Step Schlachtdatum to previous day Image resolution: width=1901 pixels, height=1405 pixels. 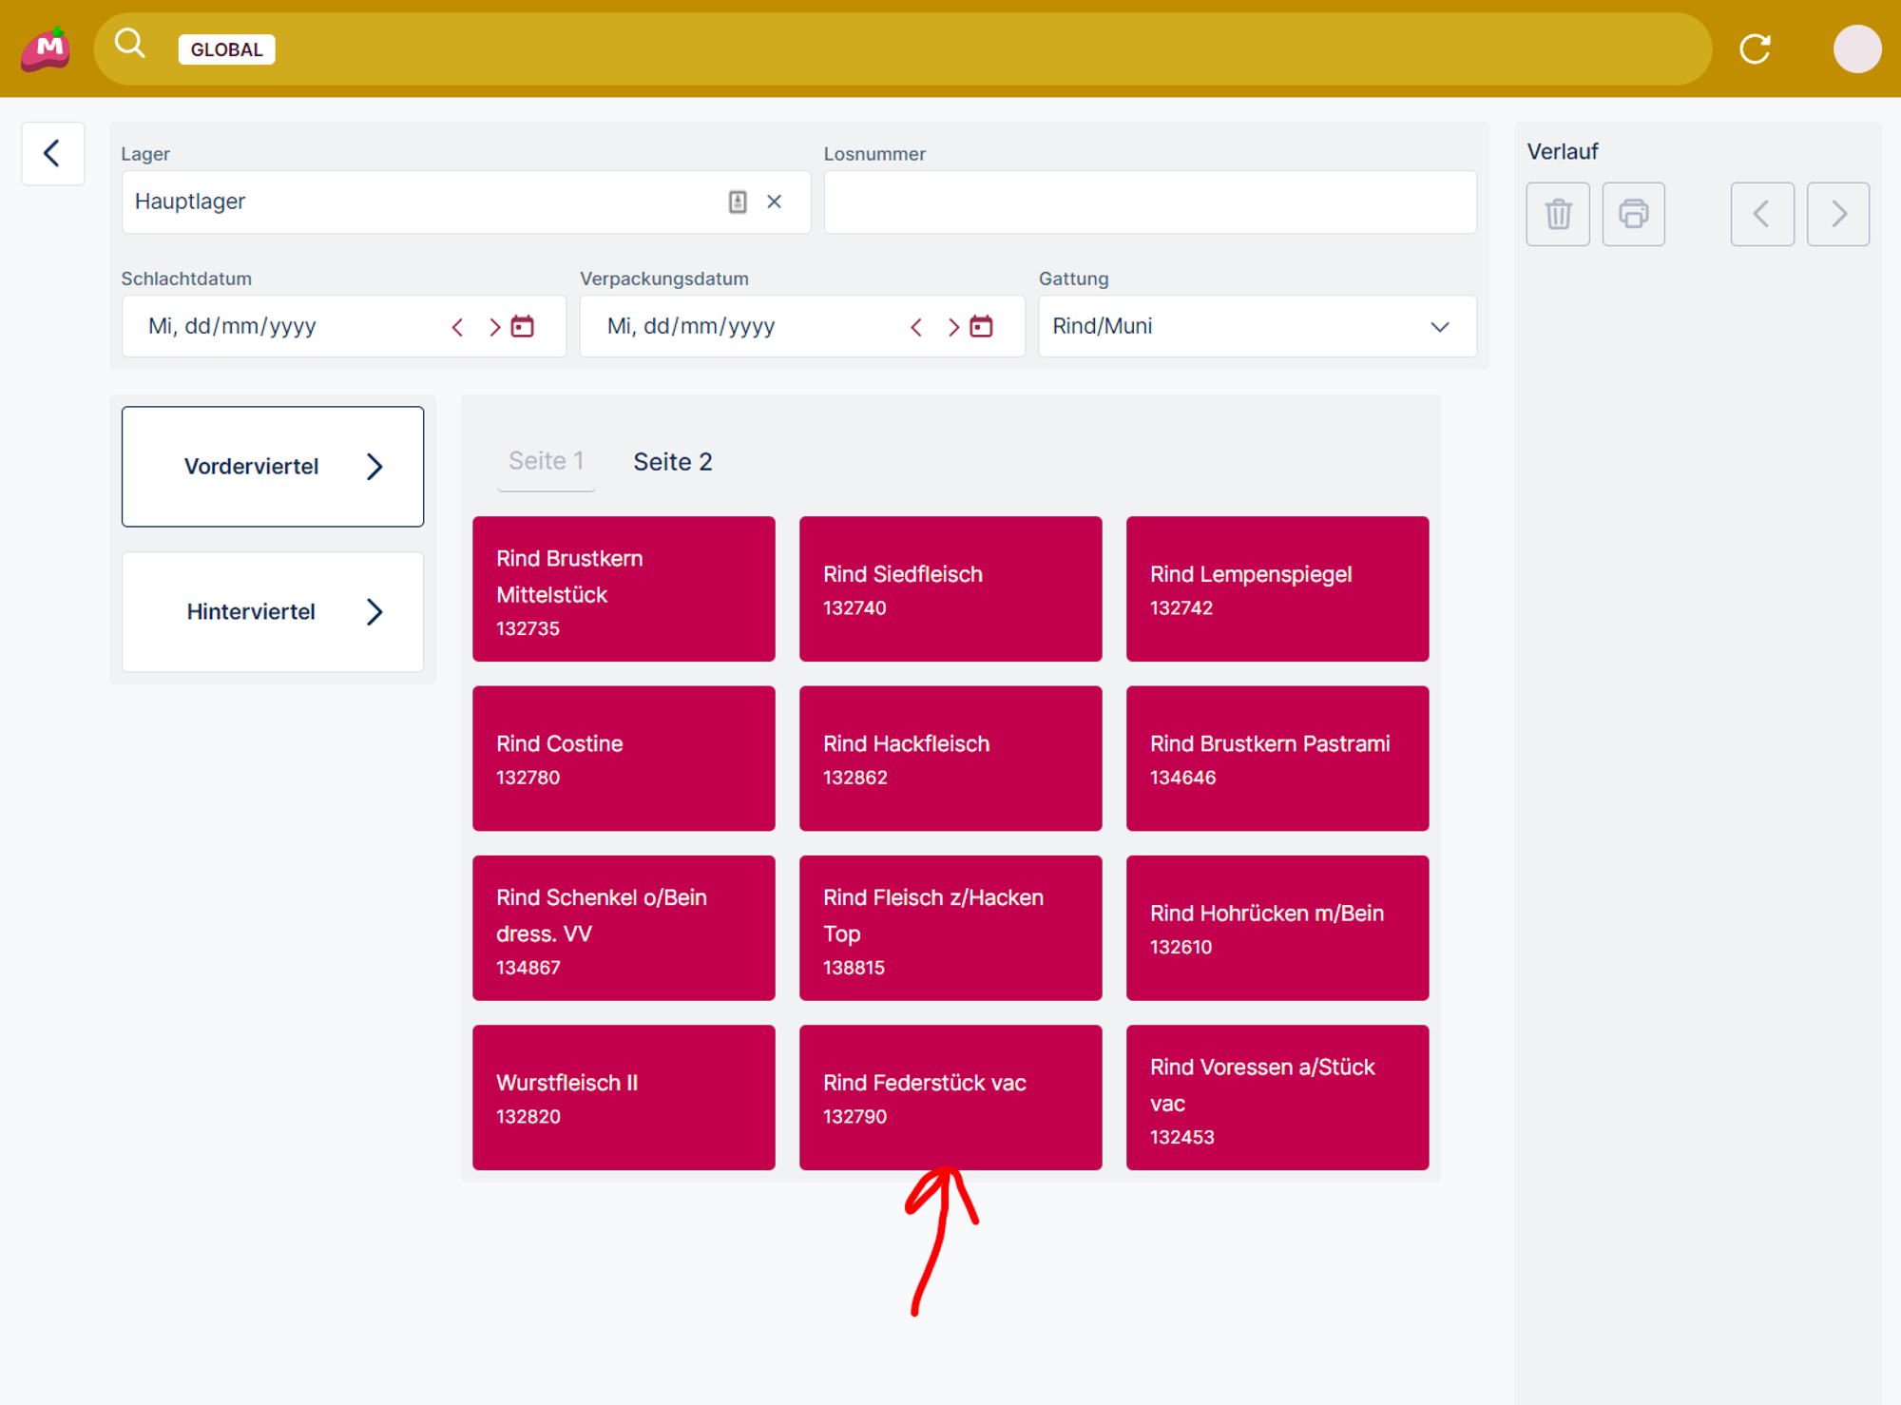[457, 327]
